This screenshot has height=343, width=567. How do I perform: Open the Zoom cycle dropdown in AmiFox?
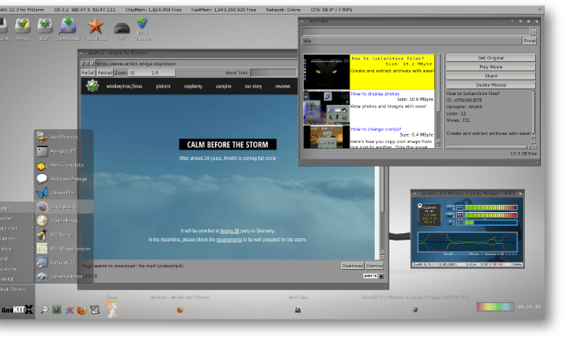click(152, 73)
